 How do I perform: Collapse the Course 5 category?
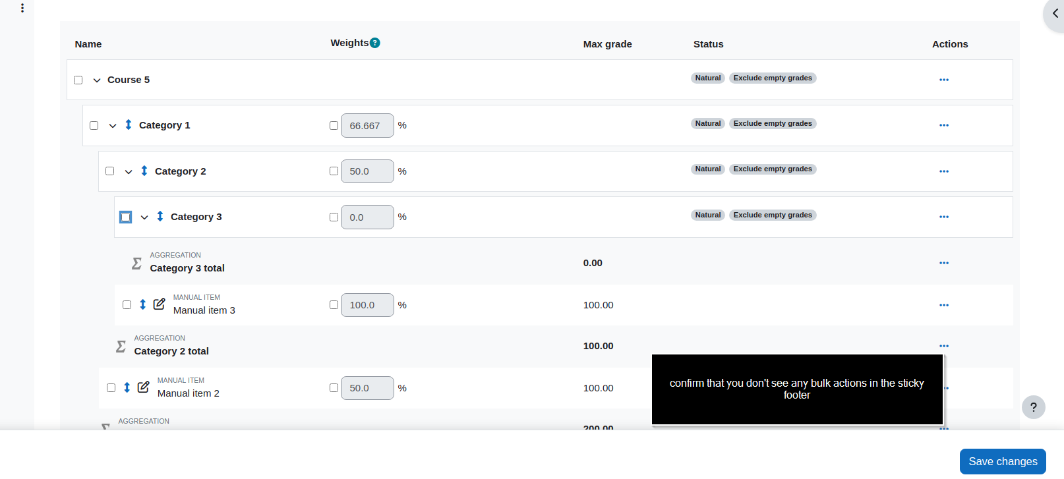(x=97, y=80)
